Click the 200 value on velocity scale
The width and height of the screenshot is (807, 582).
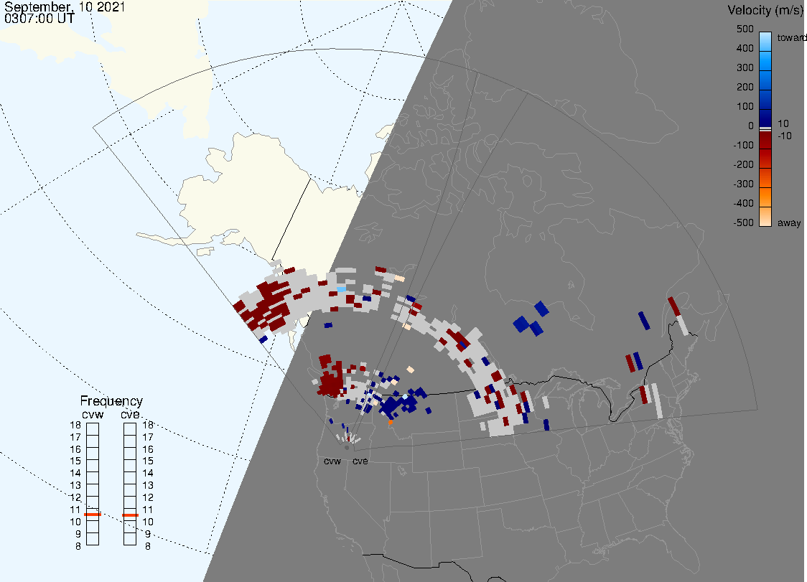coord(745,87)
